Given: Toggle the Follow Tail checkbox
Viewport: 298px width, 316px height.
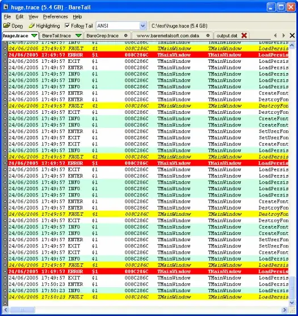Looking at the screenshot, I should tap(68, 25).
